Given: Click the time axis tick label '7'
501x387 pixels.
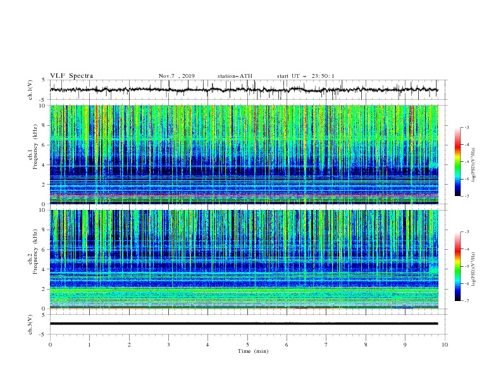Looking at the screenshot, I should (x=326, y=345).
